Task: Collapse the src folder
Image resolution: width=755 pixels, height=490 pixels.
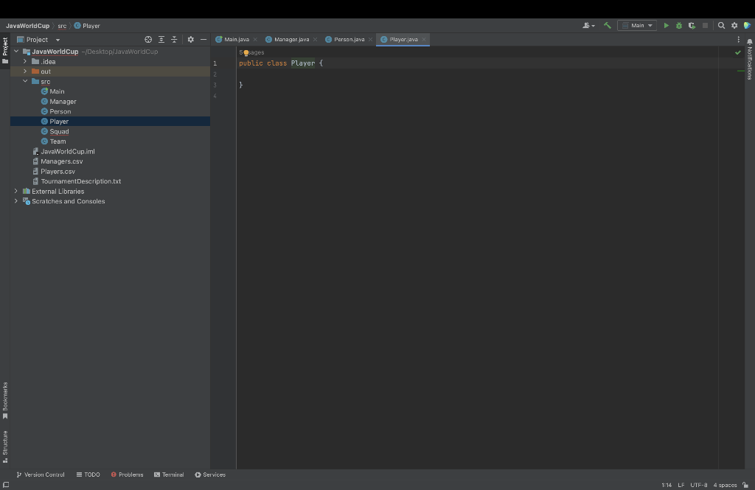Action: [25, 81]
